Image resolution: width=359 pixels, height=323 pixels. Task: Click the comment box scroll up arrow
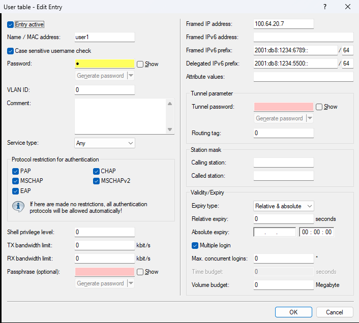pyautogui.click(x=170, y=103)
